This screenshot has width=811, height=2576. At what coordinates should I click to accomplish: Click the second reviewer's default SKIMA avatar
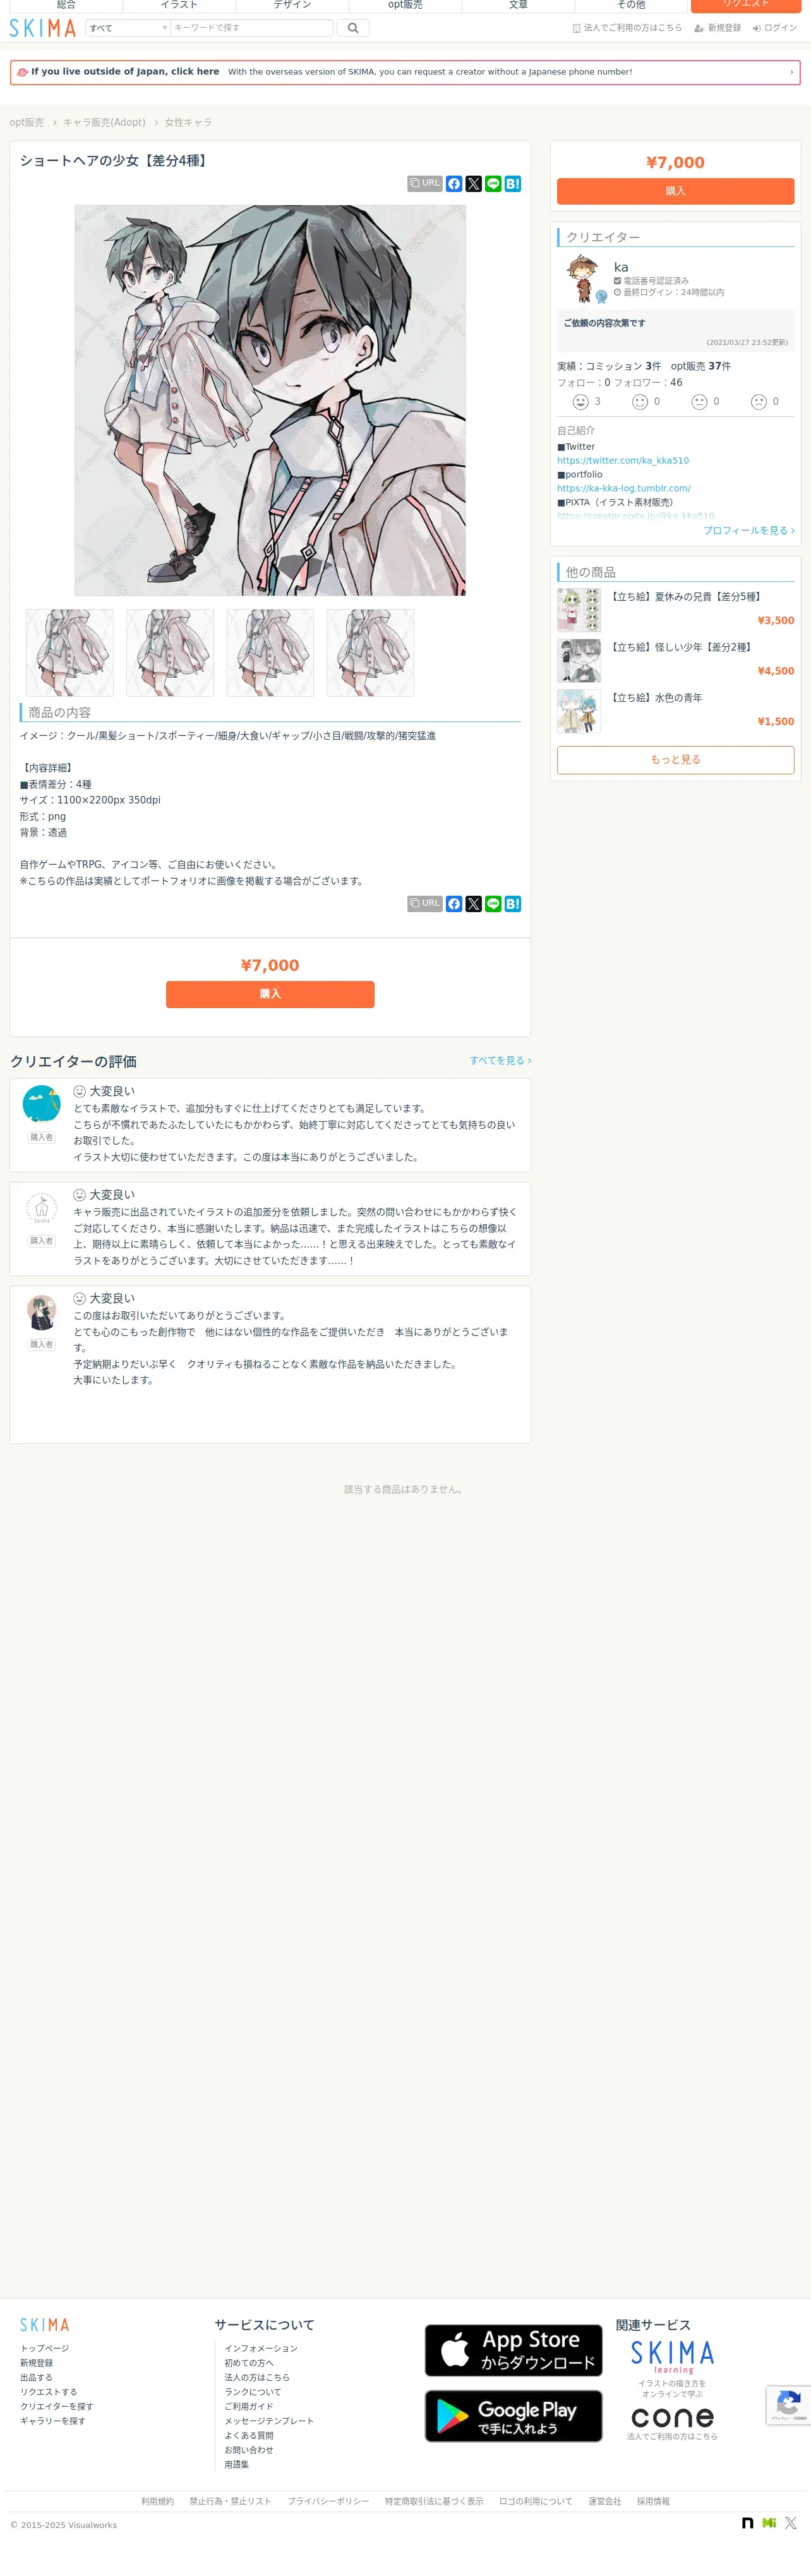(41, 1208)
